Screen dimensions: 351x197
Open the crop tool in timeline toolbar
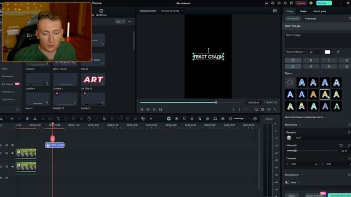(x=43, y=119)
